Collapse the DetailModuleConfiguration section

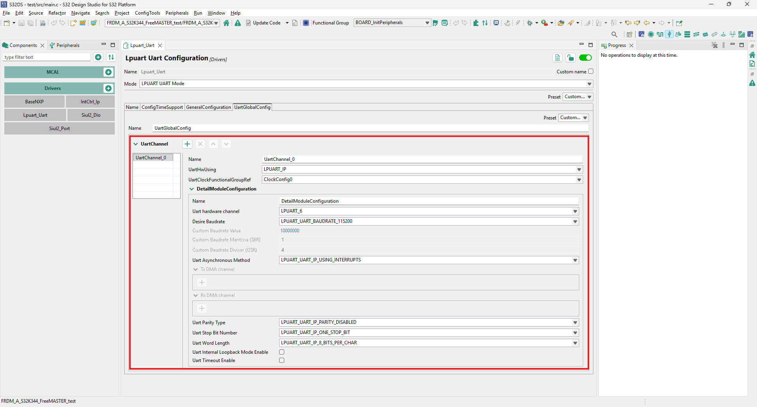[x=192, y=189]
